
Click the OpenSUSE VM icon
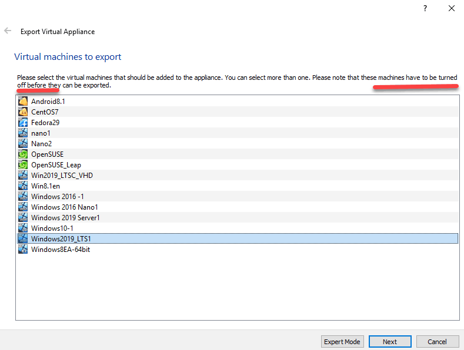coord(23,154)
